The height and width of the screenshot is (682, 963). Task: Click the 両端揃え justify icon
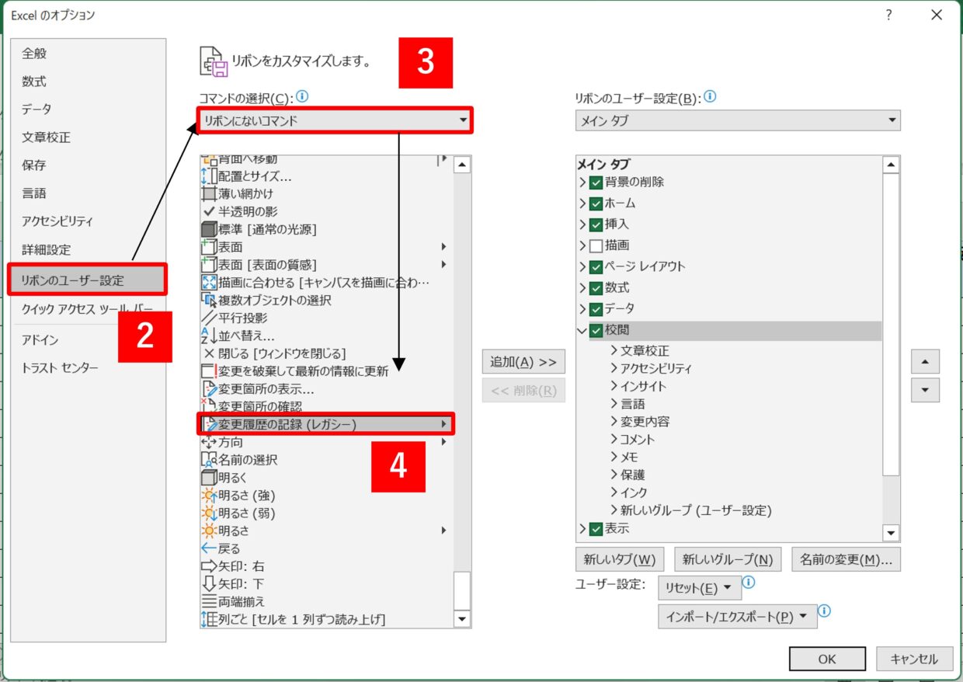(209, 602)
